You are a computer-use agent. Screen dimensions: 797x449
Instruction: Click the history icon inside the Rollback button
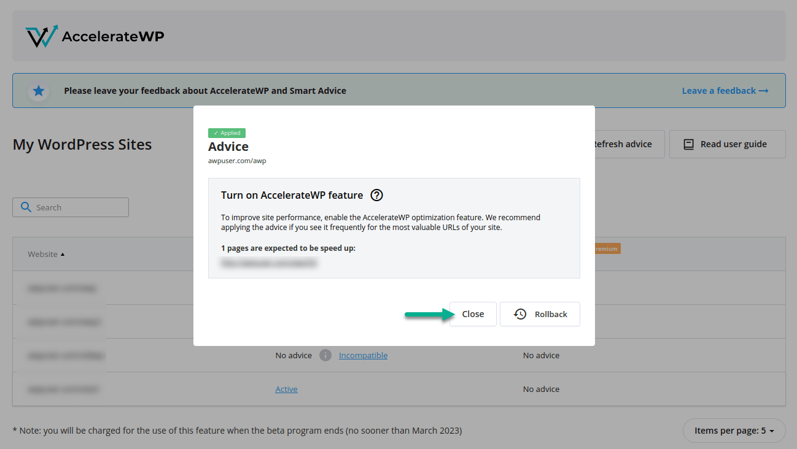pyautogui.click(x=521, y=313)
